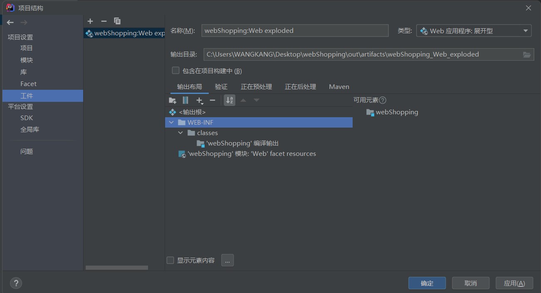541x293 pixels.
Task: Select 库 in the sidebar
Action: click(x=24, y=72)
